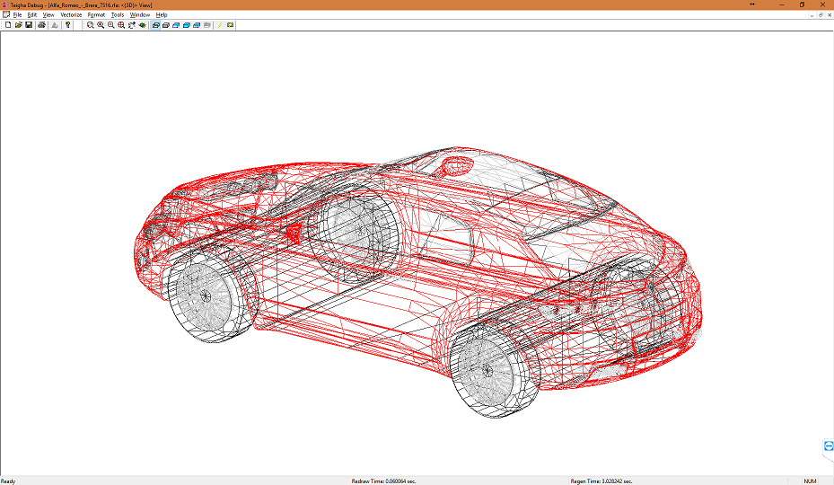Switch to hidden line render mode icon
834x485 pixels.
176,25
